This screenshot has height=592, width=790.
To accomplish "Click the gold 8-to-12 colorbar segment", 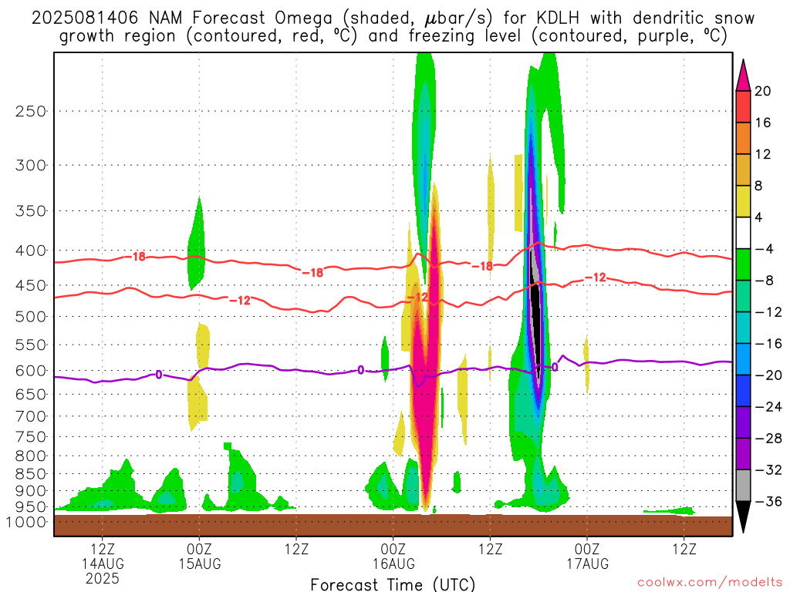I will click(743, 170).
